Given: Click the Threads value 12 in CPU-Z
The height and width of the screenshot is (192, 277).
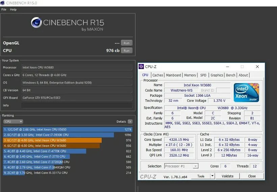Looking at the screenshot, I should [255, 166].
